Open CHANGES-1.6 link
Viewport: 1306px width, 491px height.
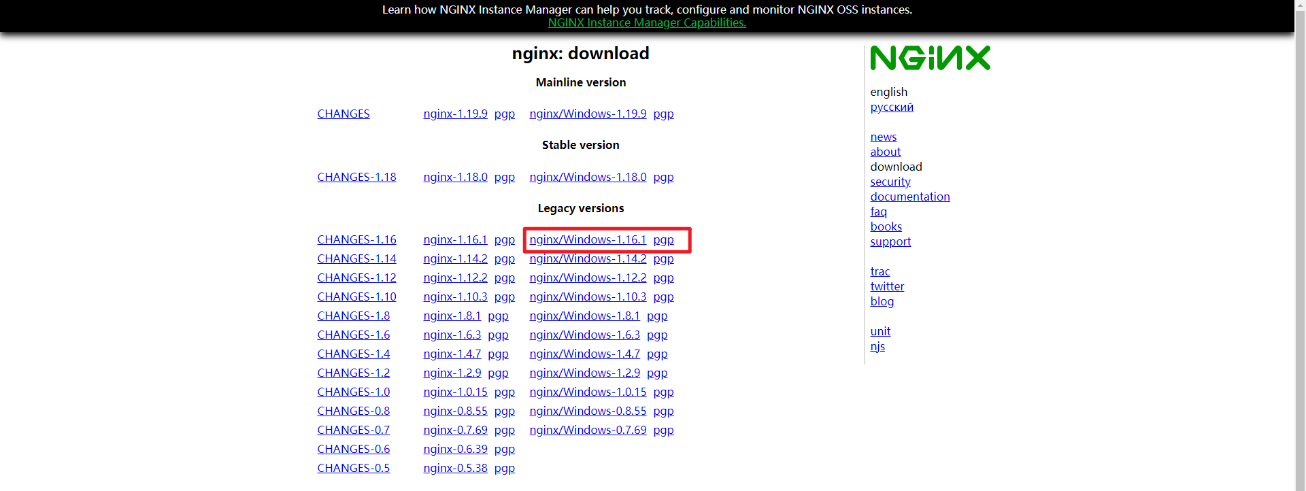[x=353, y=335]
